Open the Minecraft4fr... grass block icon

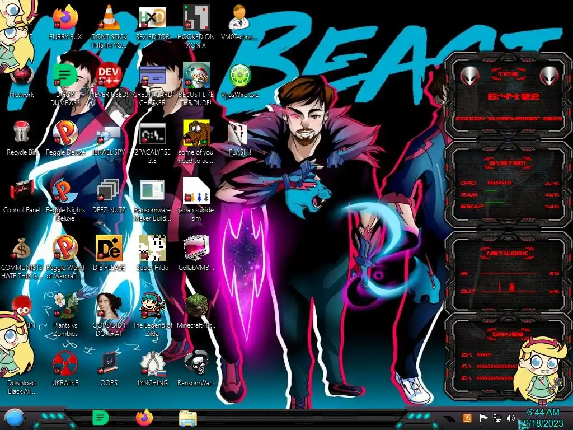196,306
